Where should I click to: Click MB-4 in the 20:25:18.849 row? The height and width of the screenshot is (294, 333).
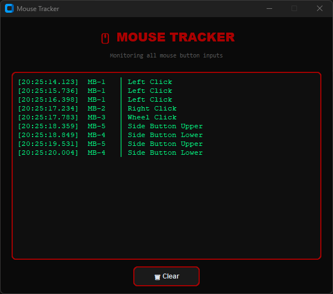[96, 135]
